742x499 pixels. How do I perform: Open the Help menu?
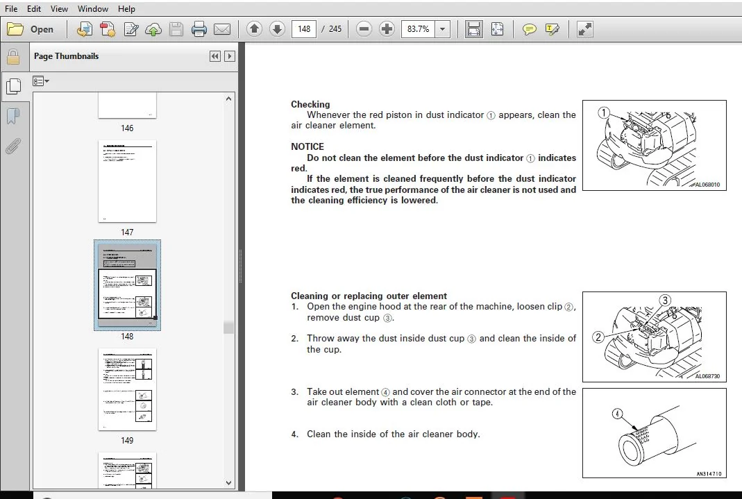click(126, 8)
